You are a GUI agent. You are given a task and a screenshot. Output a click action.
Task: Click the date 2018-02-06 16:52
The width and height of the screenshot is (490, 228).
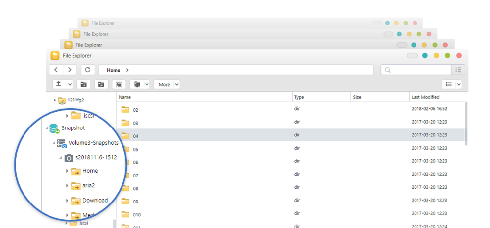coord(429,108)
